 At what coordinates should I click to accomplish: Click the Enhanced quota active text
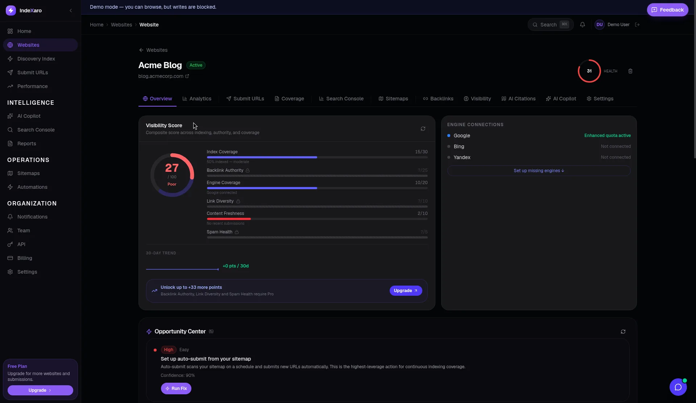608,136
